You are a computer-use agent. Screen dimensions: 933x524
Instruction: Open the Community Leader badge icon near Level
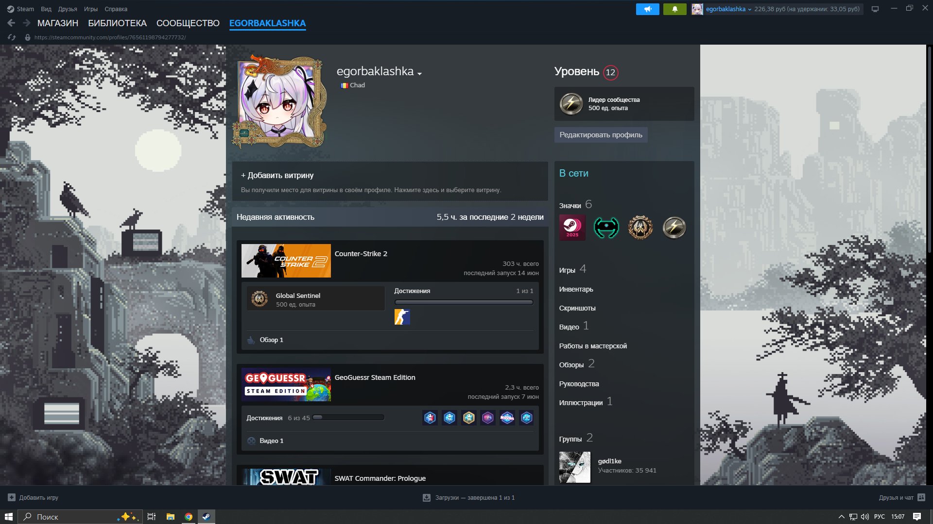(x=571, y=104)
